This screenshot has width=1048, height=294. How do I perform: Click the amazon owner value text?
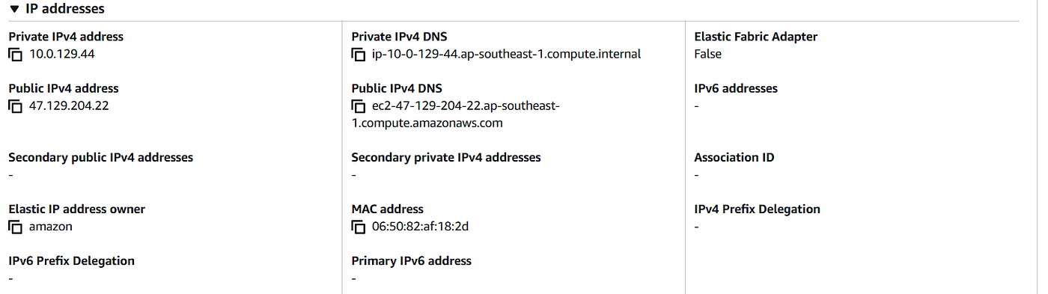[50, 226]
